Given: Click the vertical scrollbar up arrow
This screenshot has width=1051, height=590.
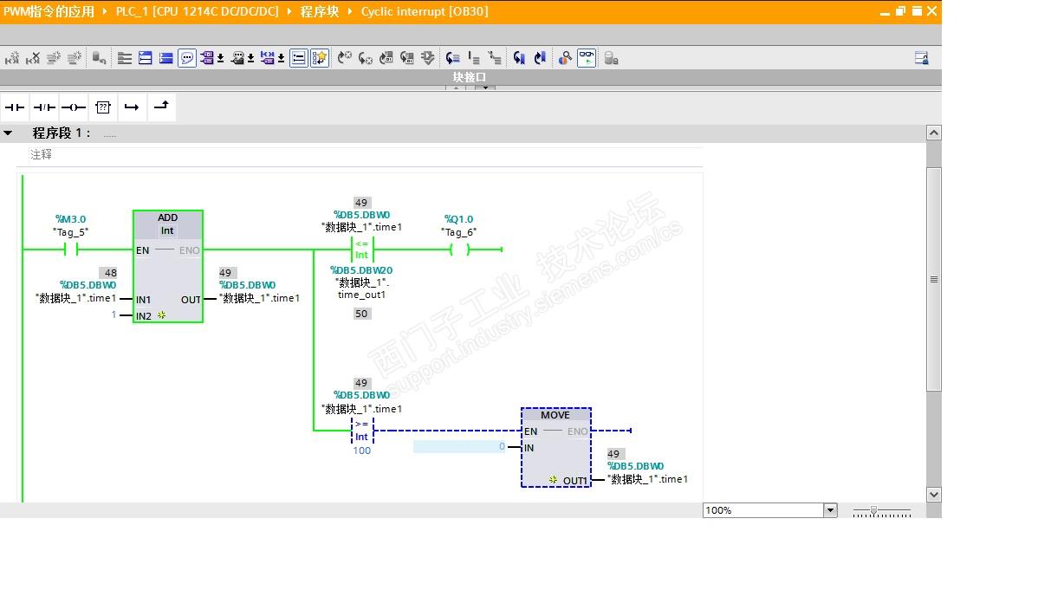Looking at the screenshot, I should coord(933,133).
